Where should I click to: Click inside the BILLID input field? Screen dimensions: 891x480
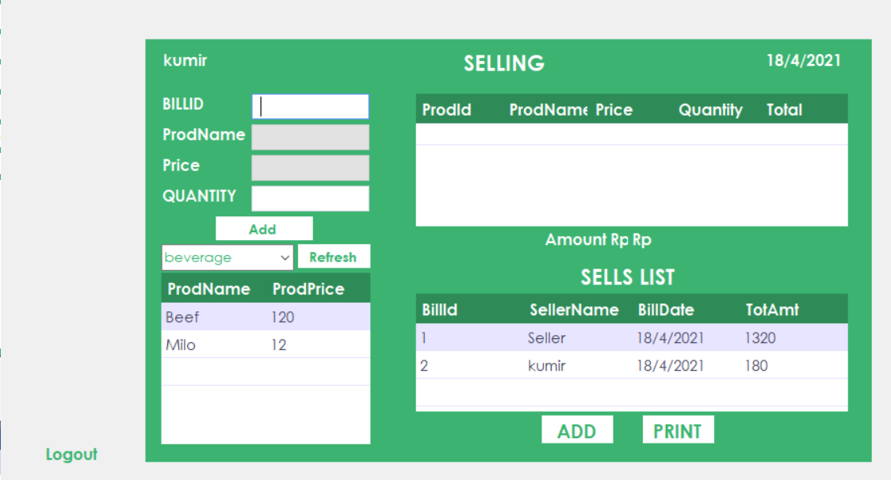(310, 105)
